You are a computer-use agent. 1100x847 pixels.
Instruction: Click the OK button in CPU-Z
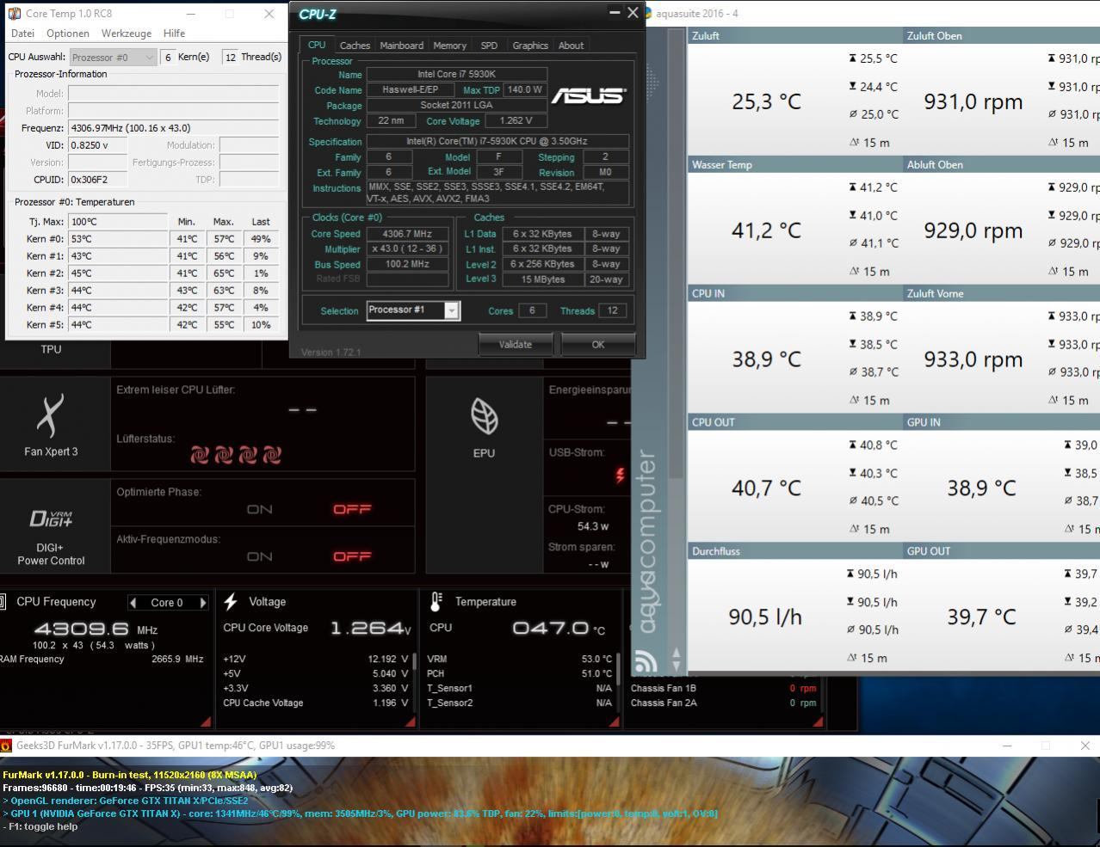[x=598, y=345]
